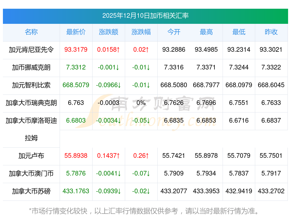Screen dimensions: 291x220
Task: Click previous close 55.7501
Action: 271,156
